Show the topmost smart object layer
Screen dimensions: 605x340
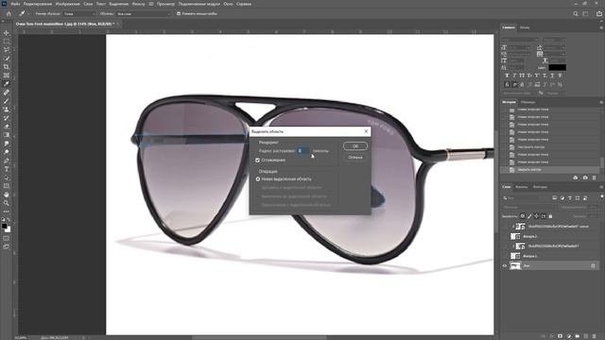point(504,227)
